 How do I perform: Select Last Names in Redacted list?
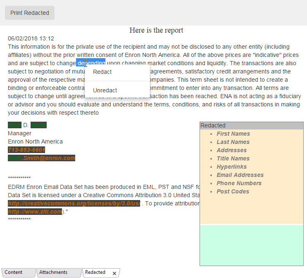pyautogui.click(x=233, y=142)
